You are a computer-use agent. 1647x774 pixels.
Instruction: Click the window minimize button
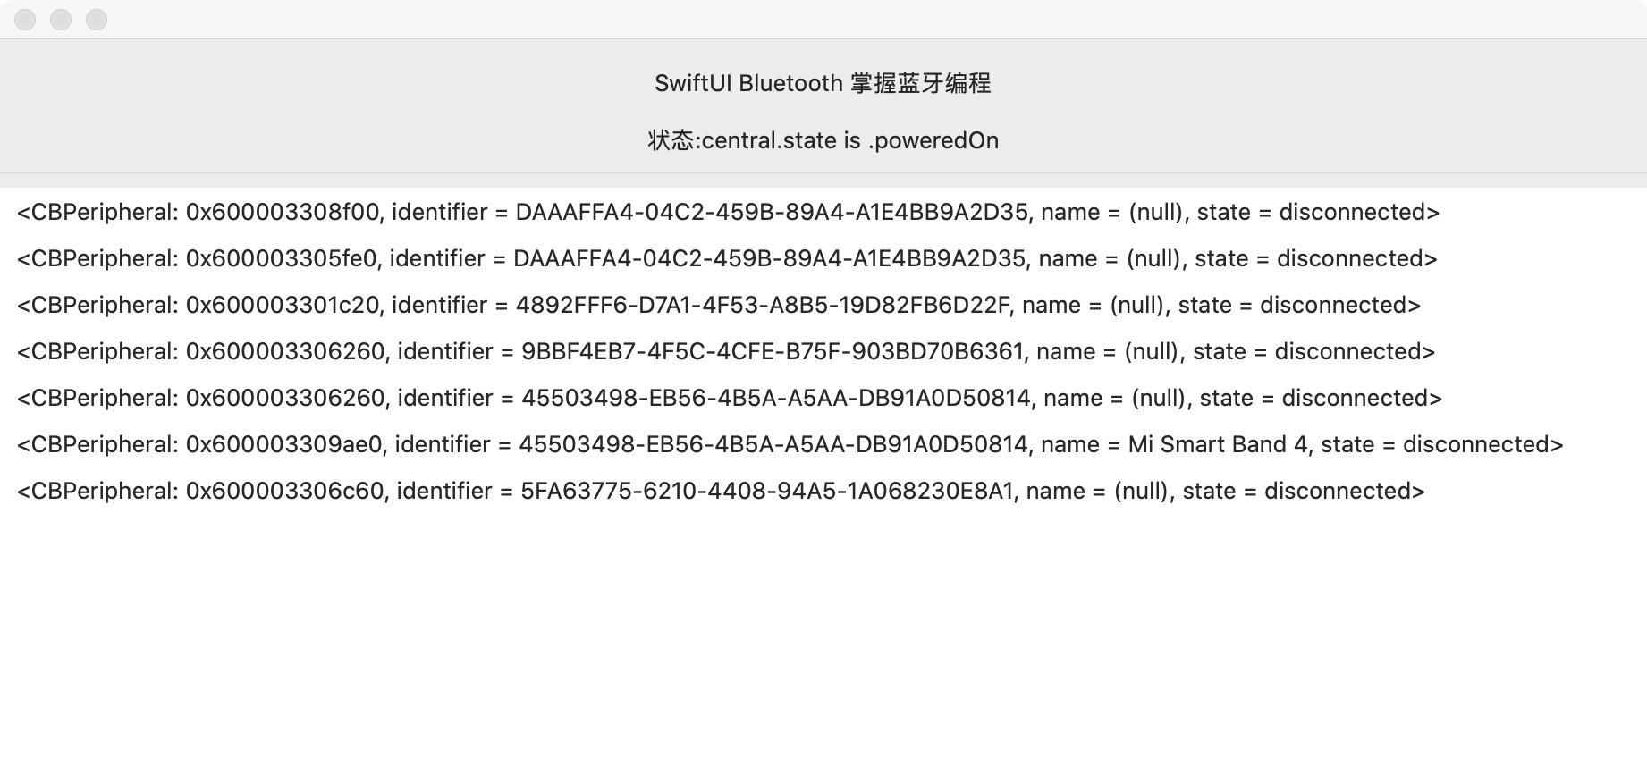(61, 20)
